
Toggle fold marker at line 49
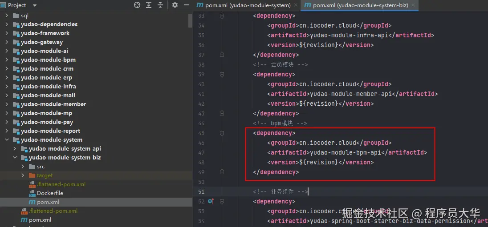[x=222, y=172]
